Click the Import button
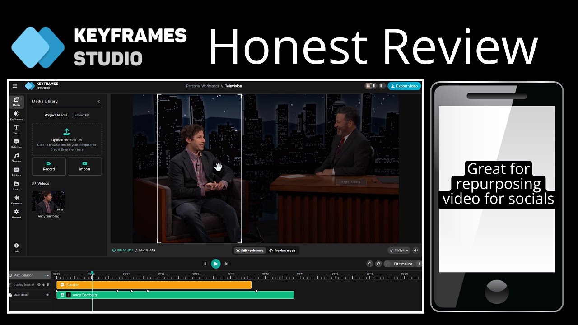 (x=84, y=166)
